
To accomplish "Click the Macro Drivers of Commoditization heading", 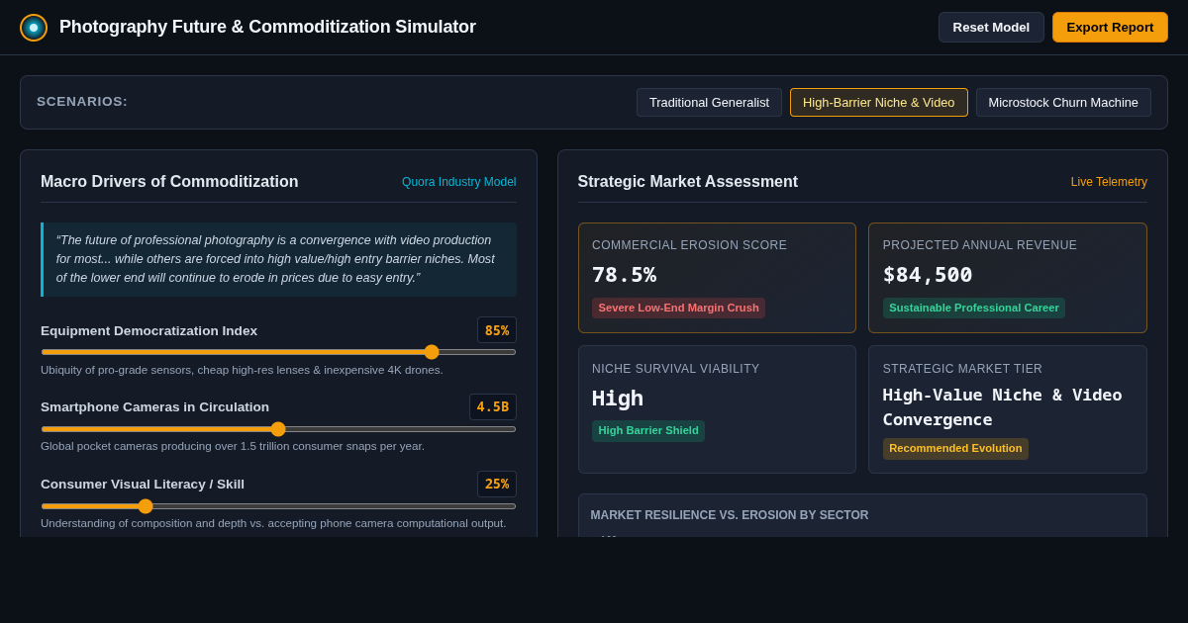I will point(169,182).
